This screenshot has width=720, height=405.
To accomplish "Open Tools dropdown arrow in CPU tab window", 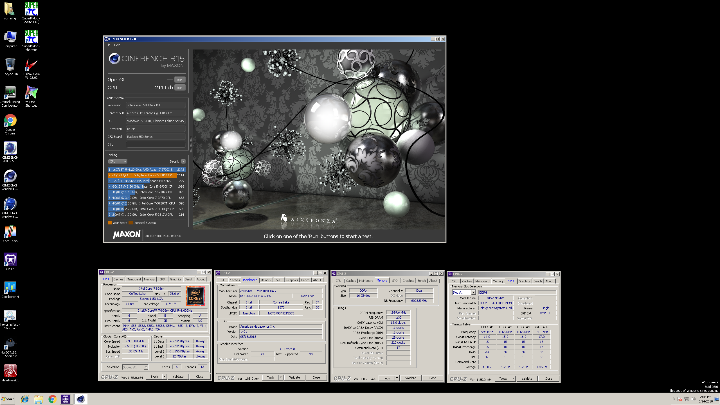I will (x=164, y=377).
